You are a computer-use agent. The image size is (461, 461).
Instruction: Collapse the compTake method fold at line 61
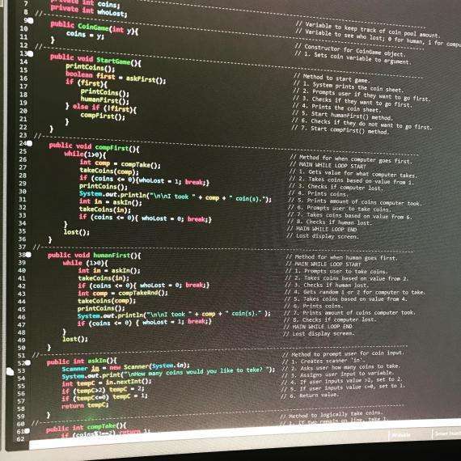tap(27, 431)
